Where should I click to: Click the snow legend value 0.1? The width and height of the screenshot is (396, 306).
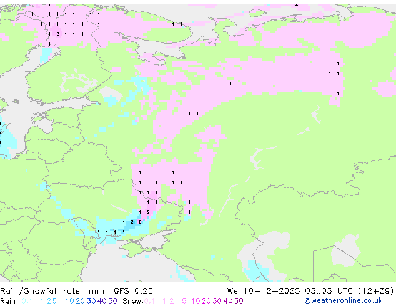pos(149,301)
